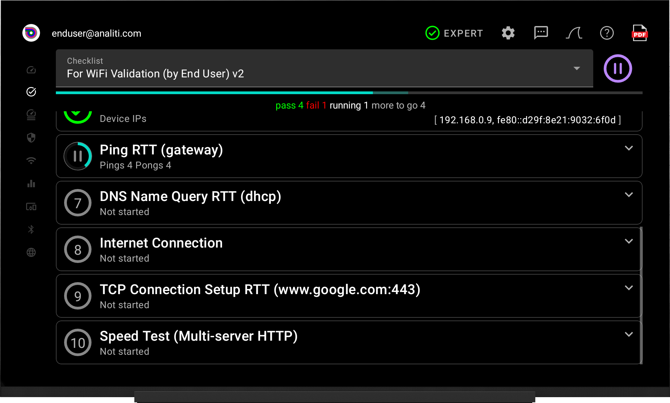Image resolution: width=670 pixels, height=403 pixels.
Task: Expand the DNS Name Query RTT row
Action: (629, 194)
